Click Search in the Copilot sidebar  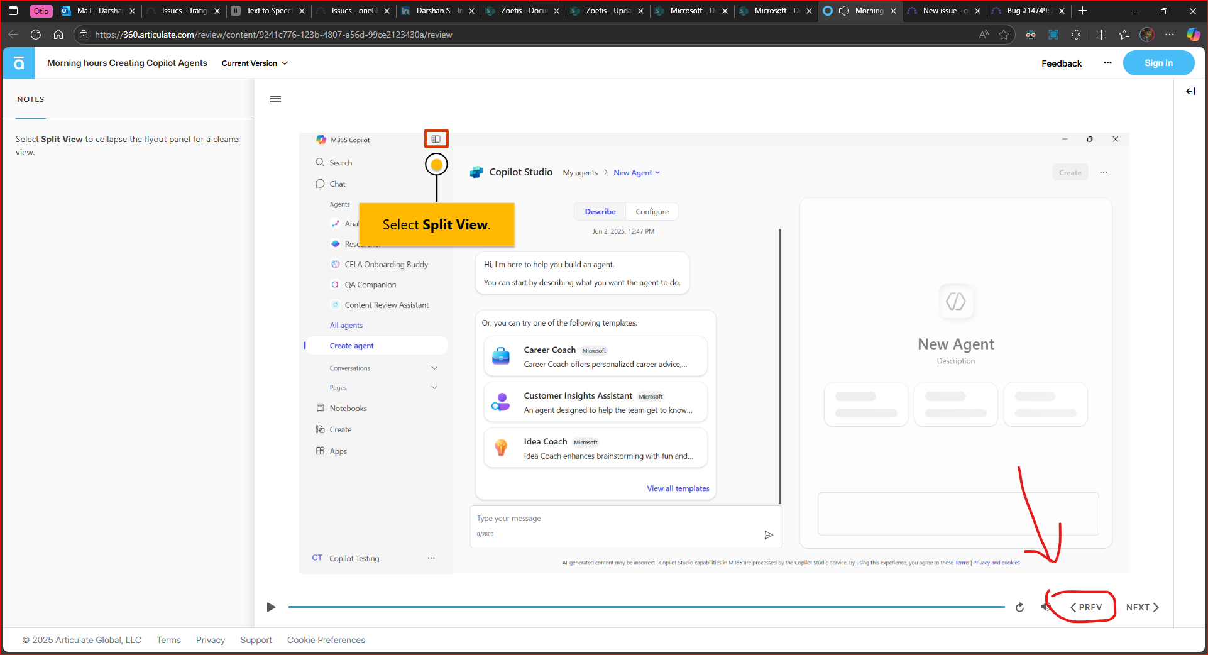coord(341,163)
